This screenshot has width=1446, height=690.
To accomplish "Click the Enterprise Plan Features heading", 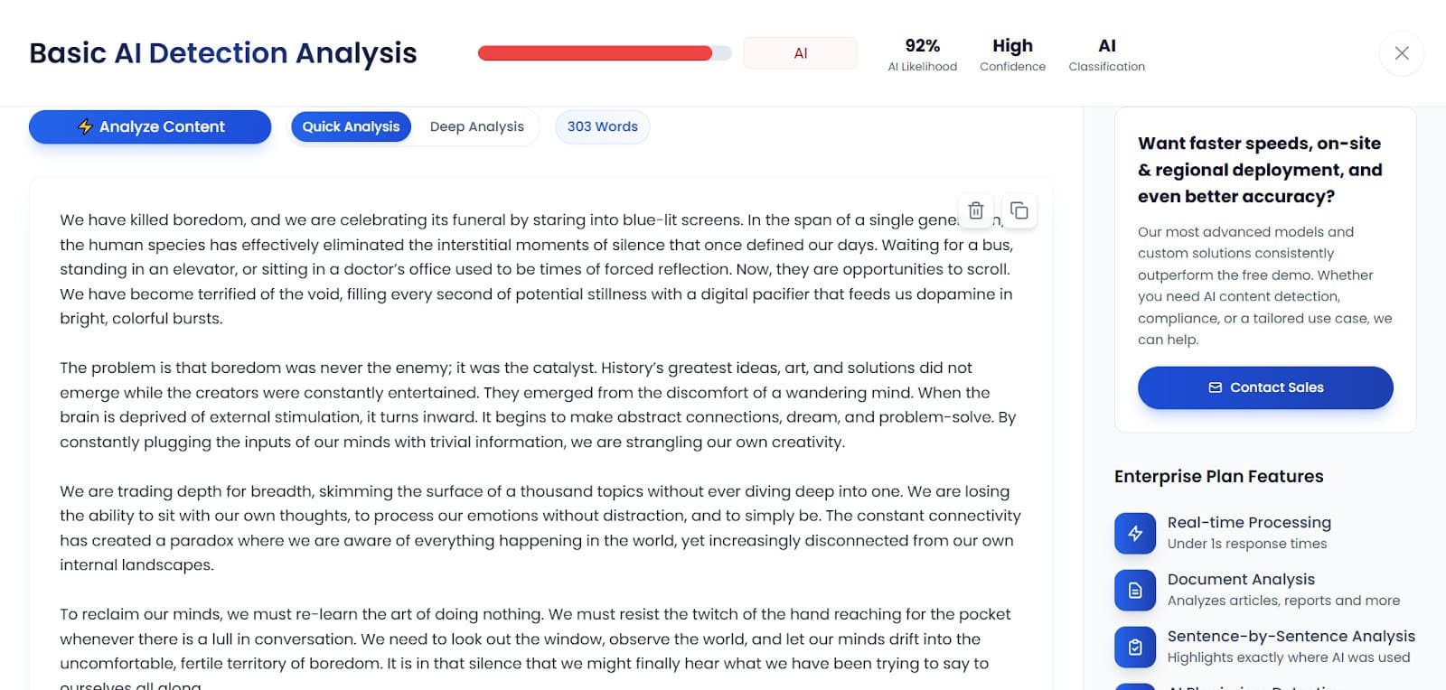I will coord(1218,476).
